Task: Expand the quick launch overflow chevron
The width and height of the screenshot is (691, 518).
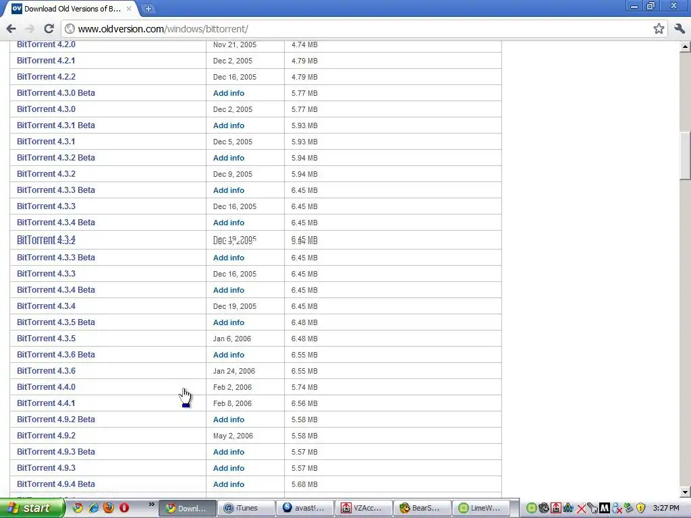Action: point(151,505)
